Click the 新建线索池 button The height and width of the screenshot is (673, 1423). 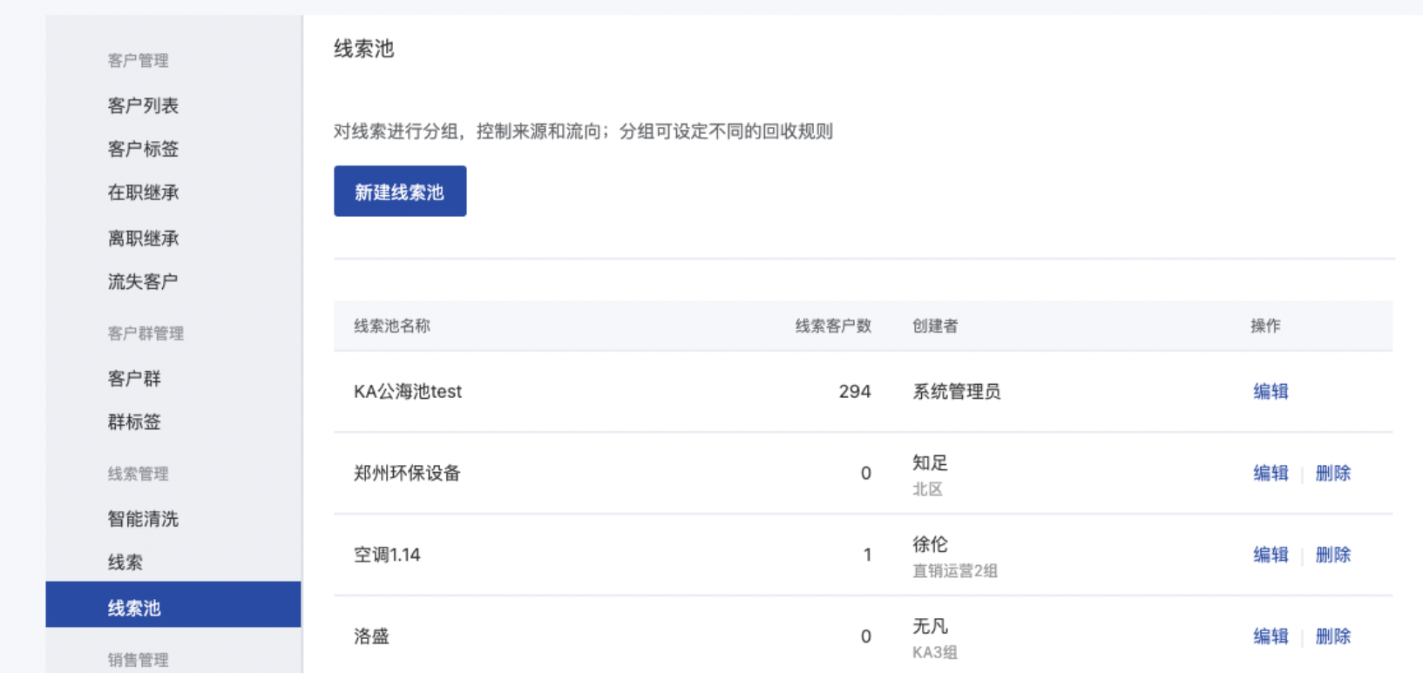click(400, 192)
